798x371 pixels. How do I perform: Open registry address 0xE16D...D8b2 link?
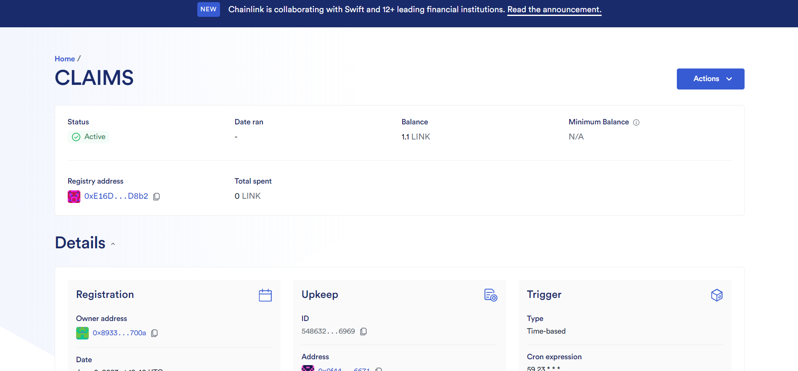pos(116,196)
